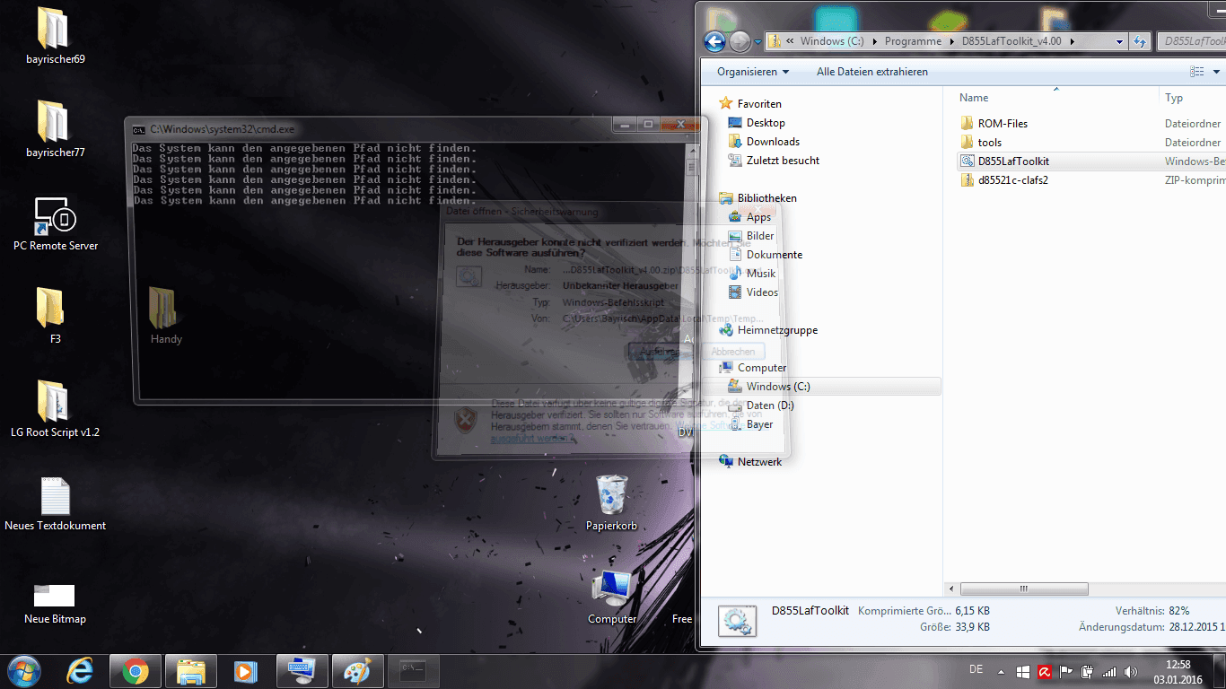Open the Bilder library
1226x689 pixels.
(760, 236)
